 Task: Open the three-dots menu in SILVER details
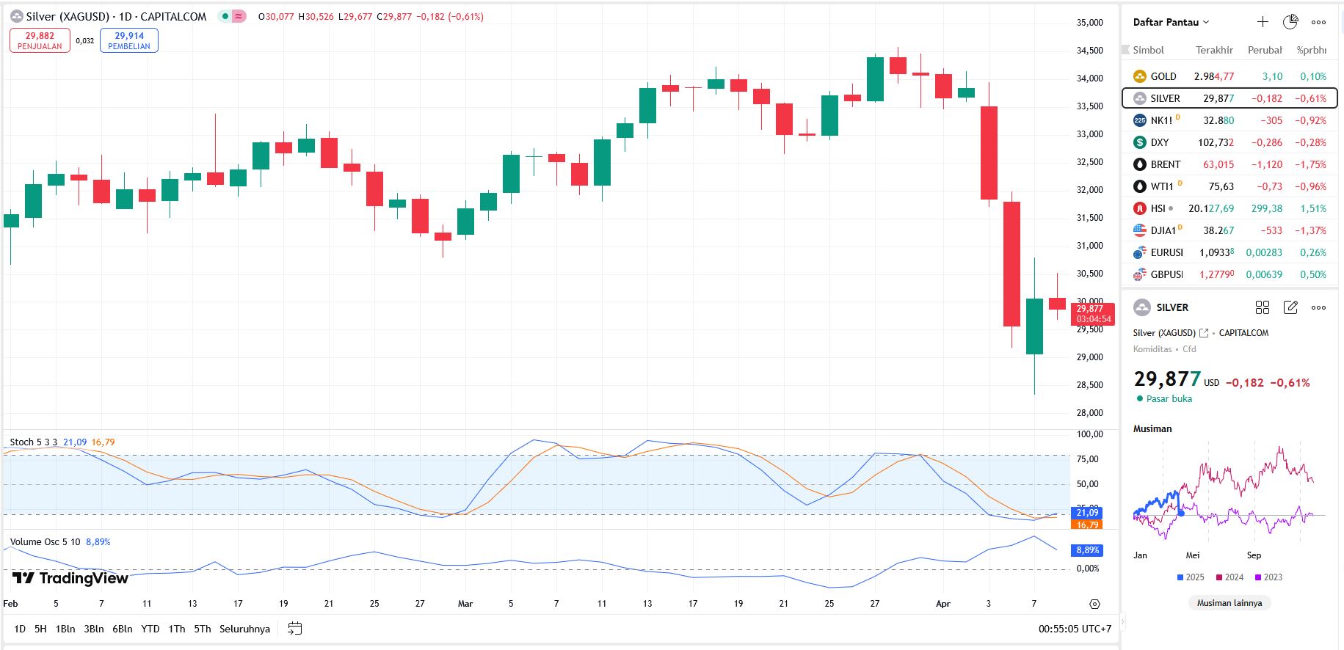click(x=1318, y=307)
